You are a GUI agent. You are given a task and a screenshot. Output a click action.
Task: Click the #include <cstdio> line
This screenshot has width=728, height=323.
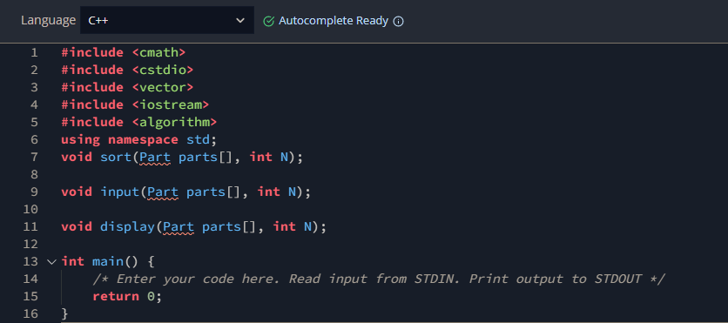[x=127, y=70]
